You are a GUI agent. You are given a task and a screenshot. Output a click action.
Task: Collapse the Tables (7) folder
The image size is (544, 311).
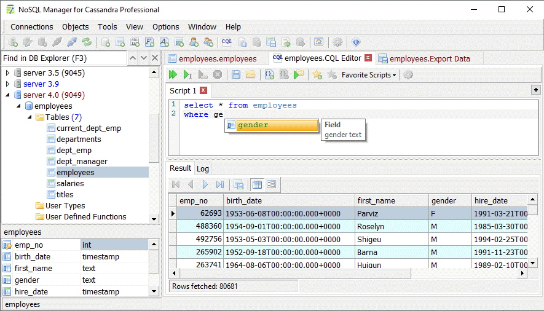pos(30,117)
